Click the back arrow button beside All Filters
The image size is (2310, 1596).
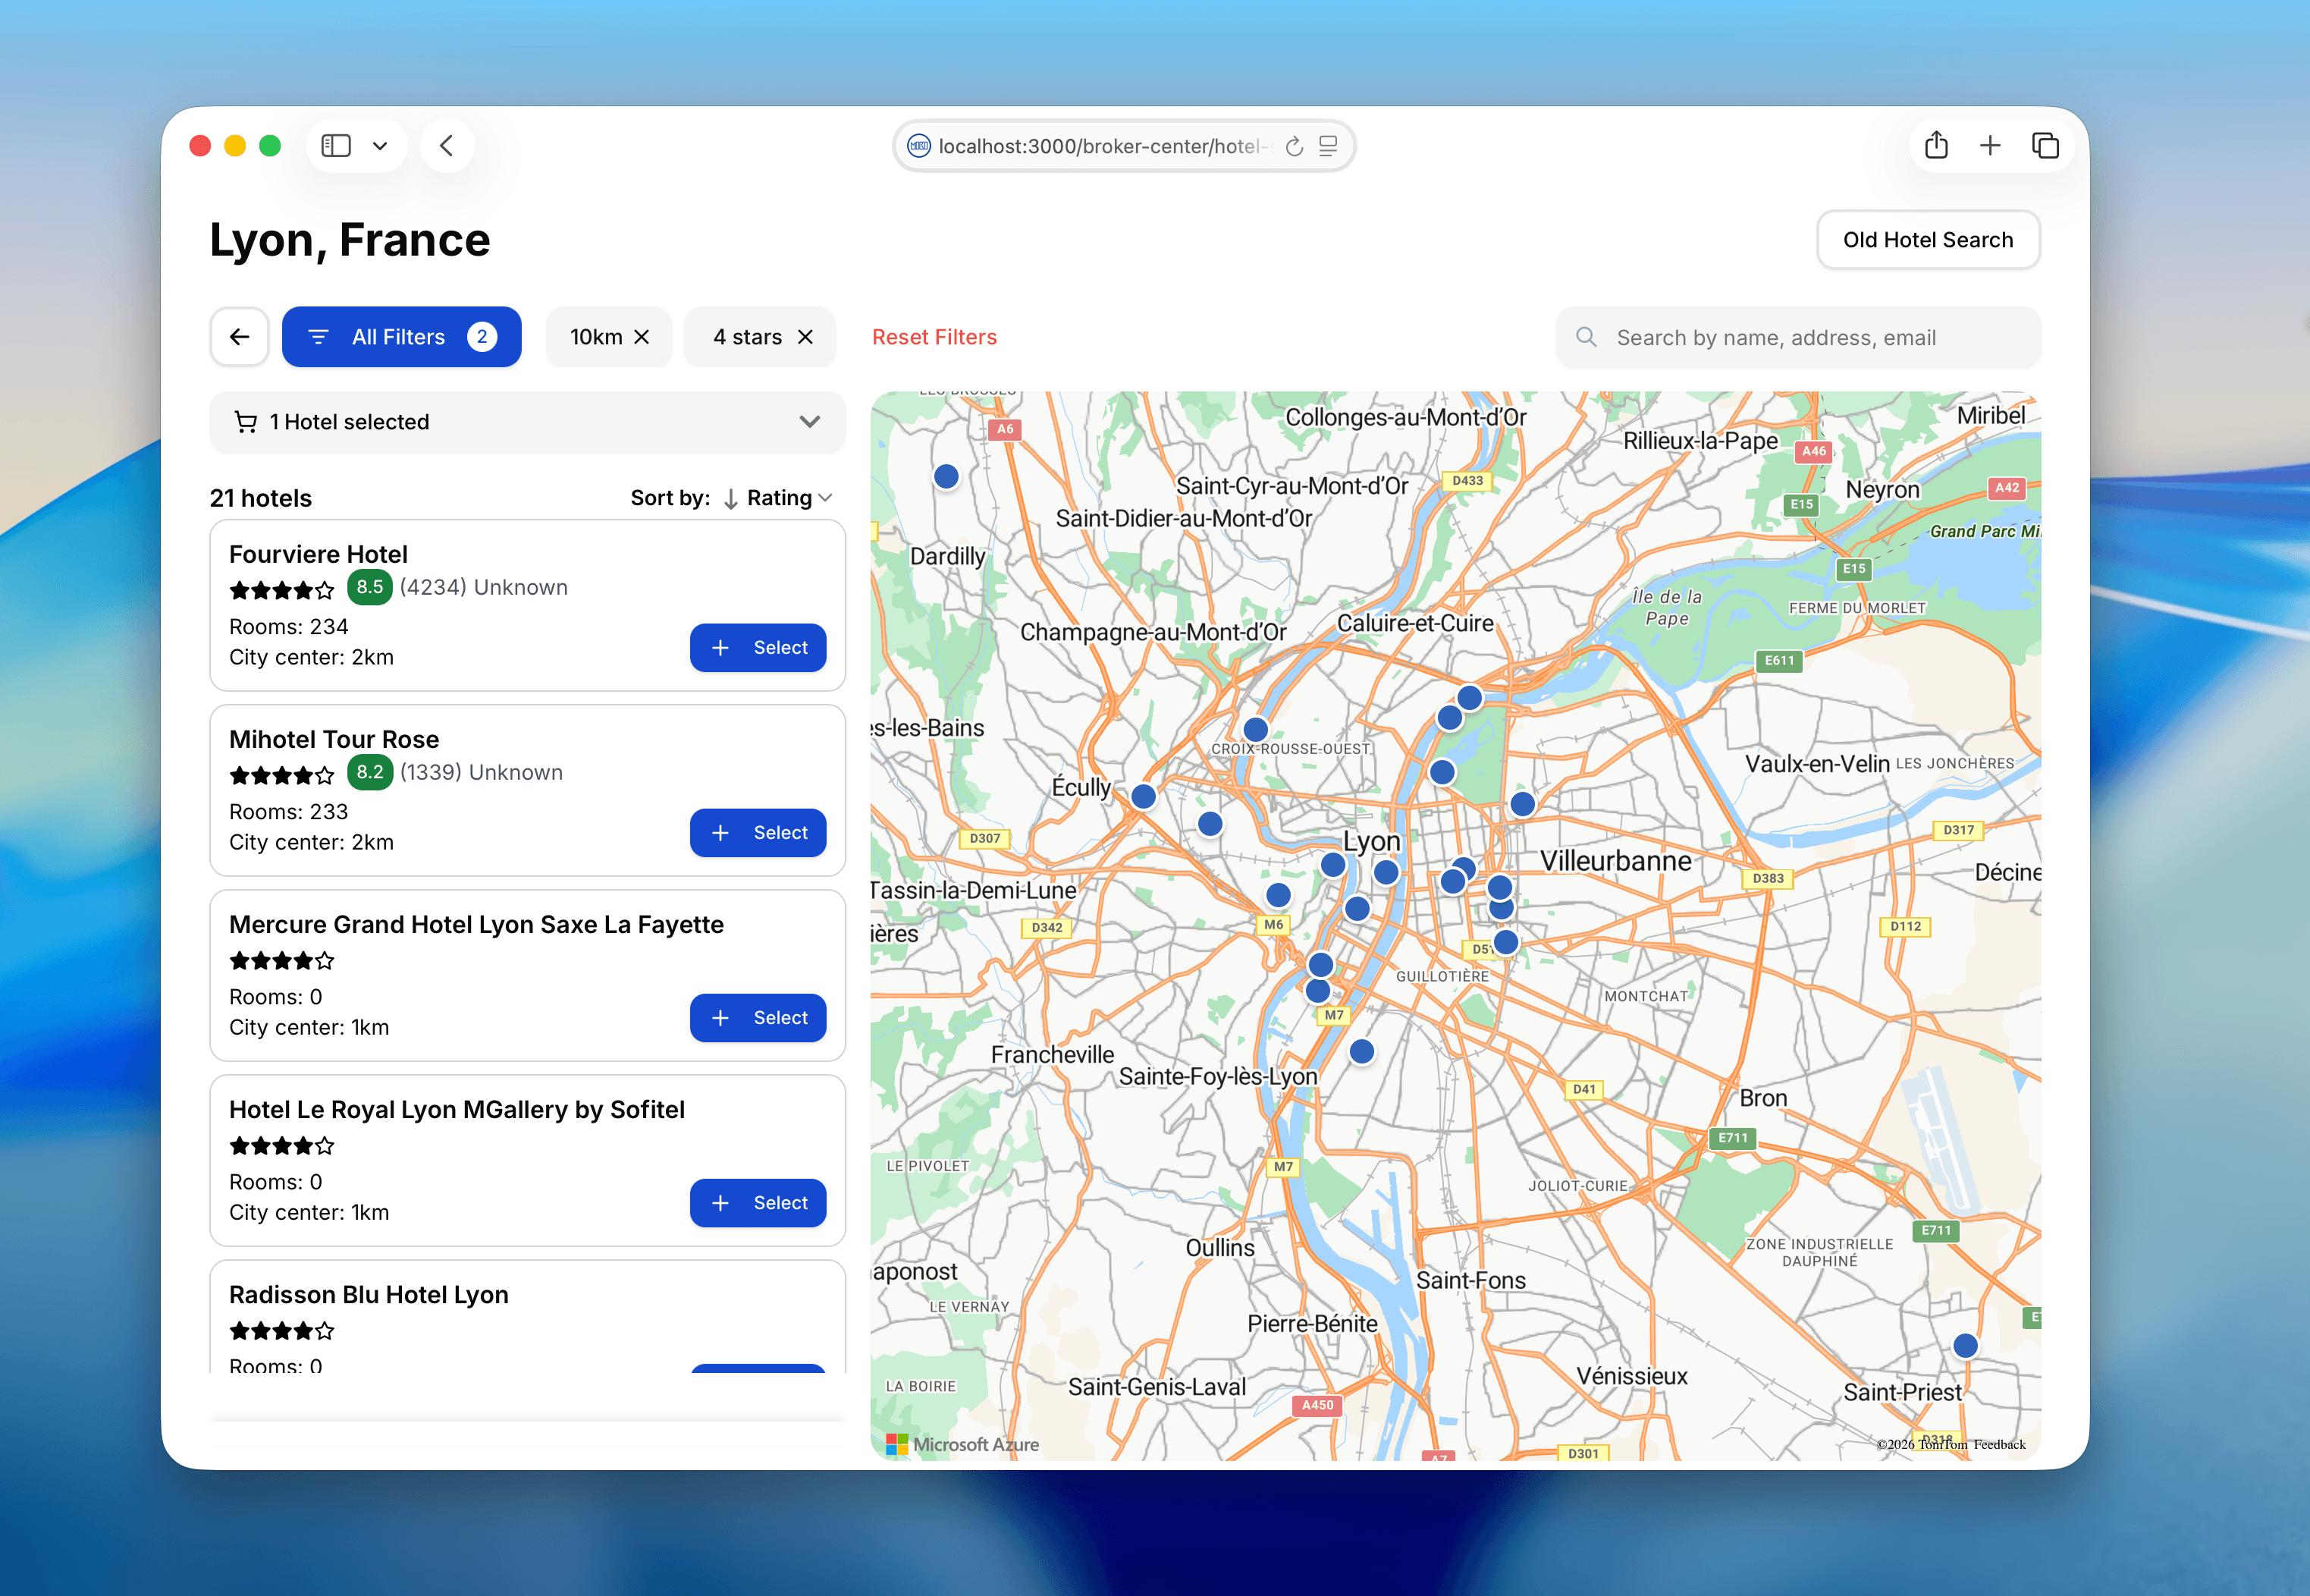(240, 337)
